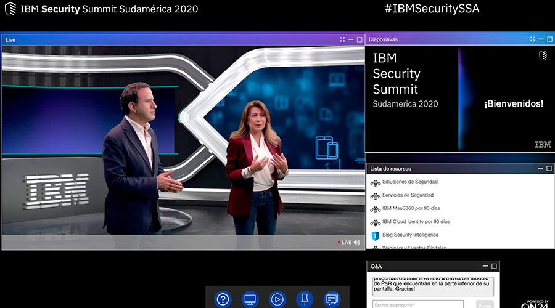555x308 pixels.
Task: Expand Diapositivas panel to fullscreen
Action: point(533,39)
